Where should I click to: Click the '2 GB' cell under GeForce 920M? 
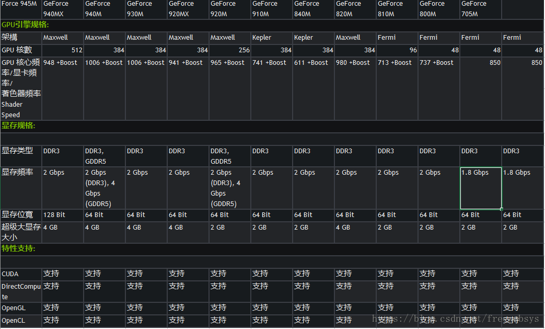(230, 232)
